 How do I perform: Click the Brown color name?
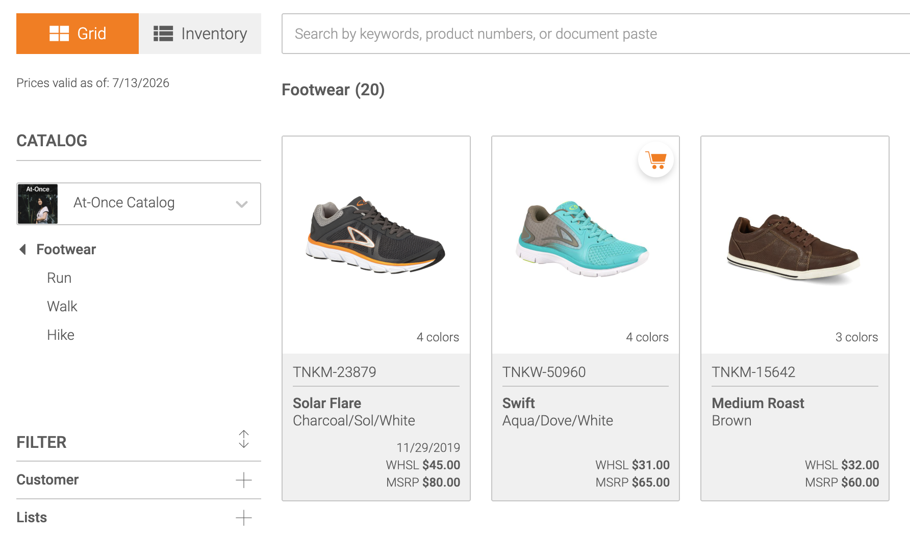pyautogui.click(x=731, y=421)
